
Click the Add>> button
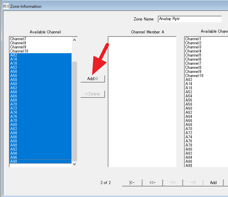pyautogui.click(x=92, y=79)
